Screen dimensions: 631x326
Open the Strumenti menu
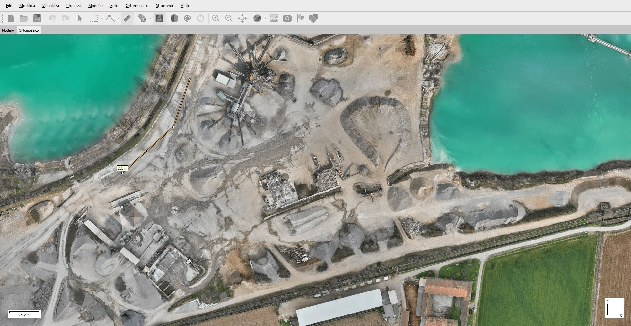coord(164,6)
